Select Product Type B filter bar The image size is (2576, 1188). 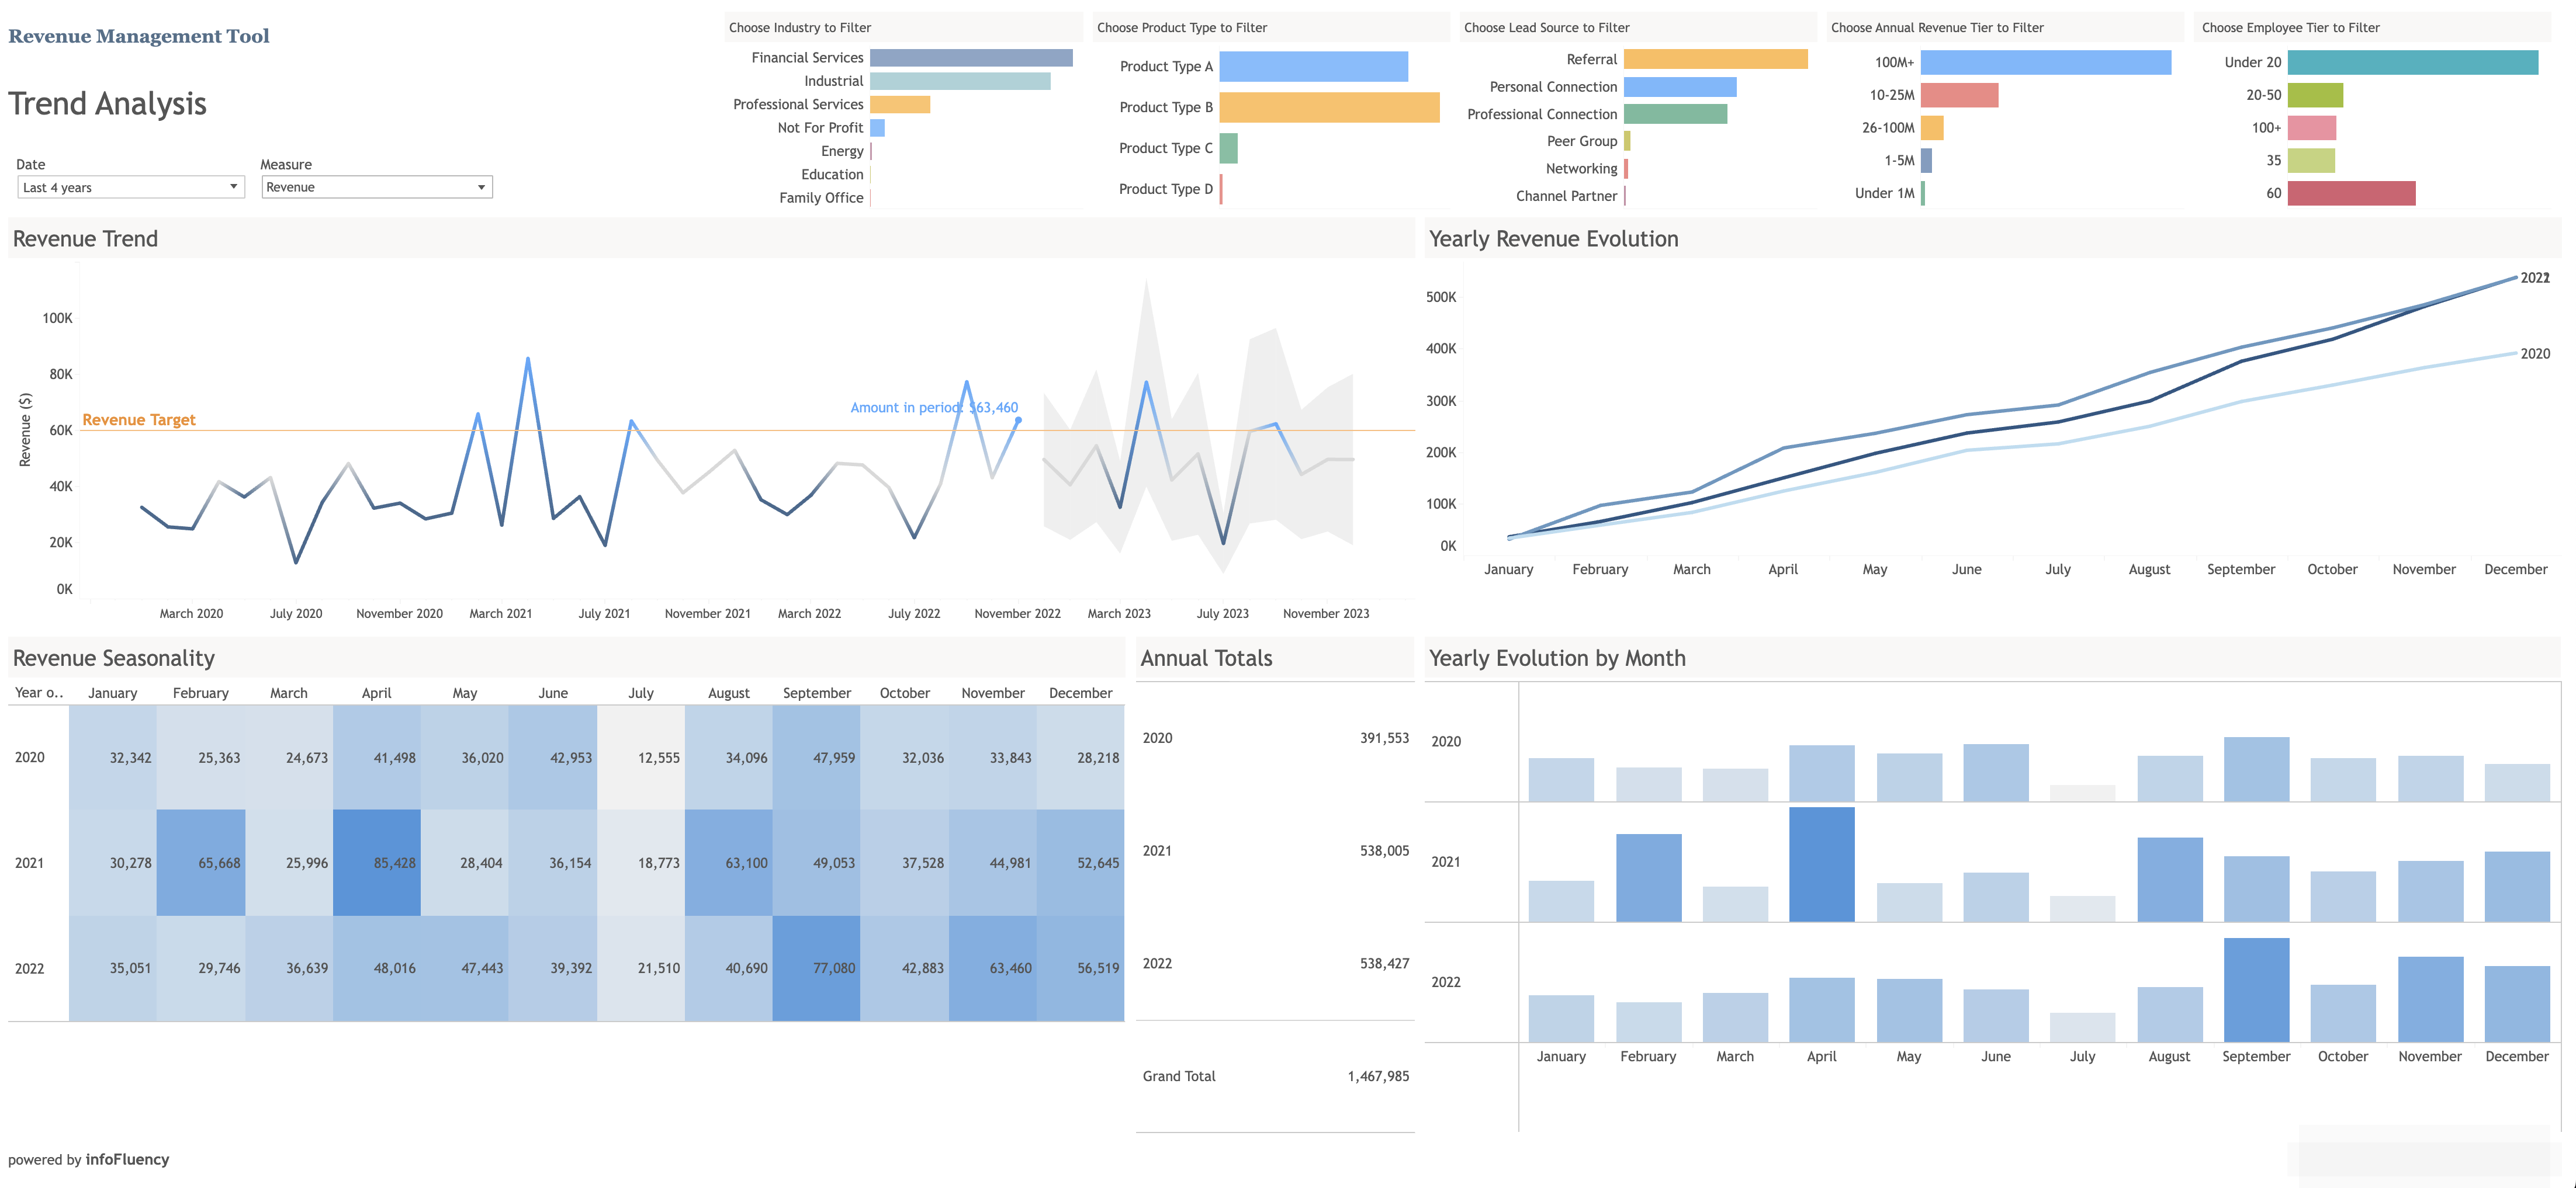click(1330, 107)
